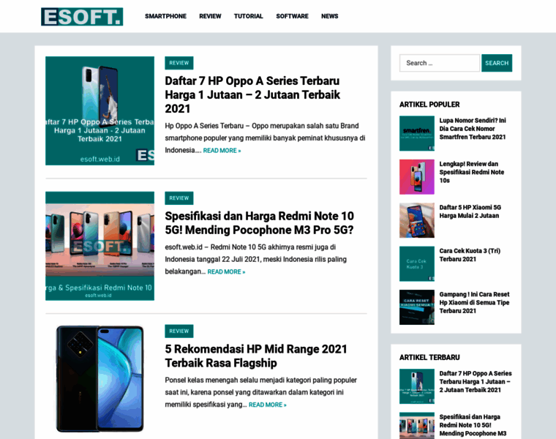Navigate to the NEWS section
The width and height of the screenshot is (556, 439).
(329, 16)
